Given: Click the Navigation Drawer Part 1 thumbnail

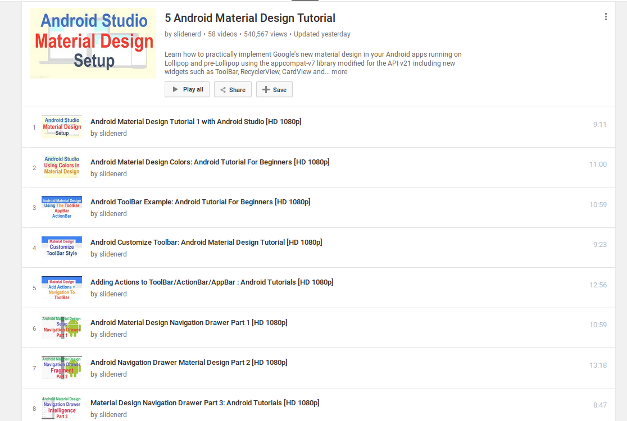Looking at the screenshot, I should 62,328.
